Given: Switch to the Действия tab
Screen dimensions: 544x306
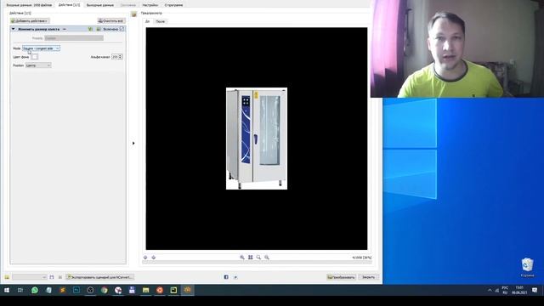Looking at the screenshot, I should pos(69,5).
